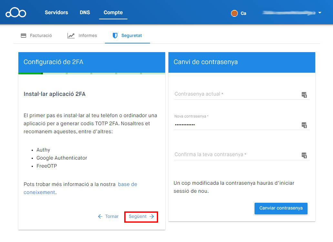Select the Compte menu item

coord(113,13)
